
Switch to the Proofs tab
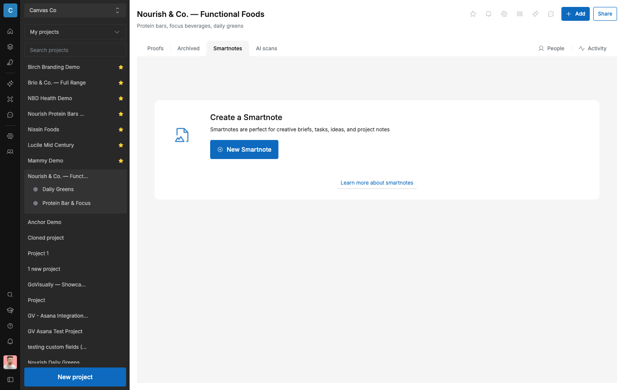point(155,49)
